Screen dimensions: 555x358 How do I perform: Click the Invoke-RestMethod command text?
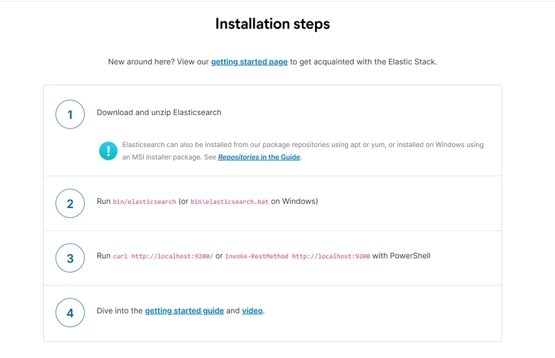pyautogui.click(x=298, y=256)
